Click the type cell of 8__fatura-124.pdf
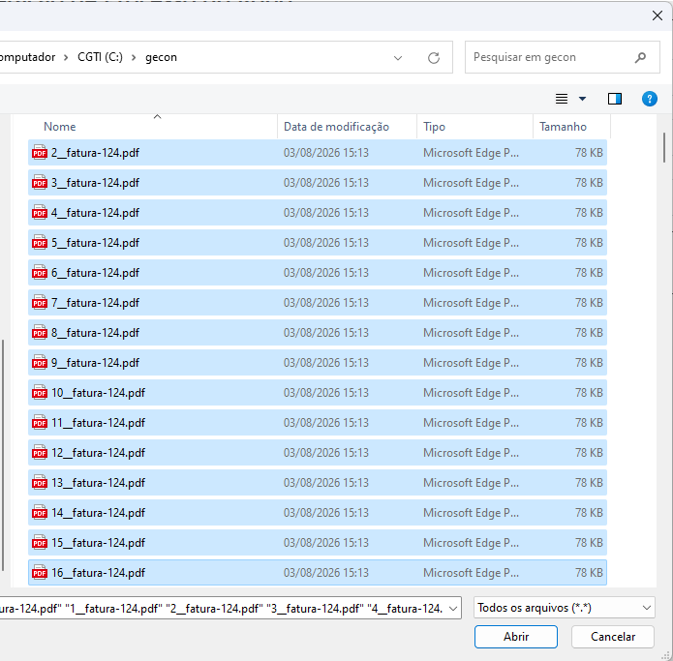 coord(471,333)
